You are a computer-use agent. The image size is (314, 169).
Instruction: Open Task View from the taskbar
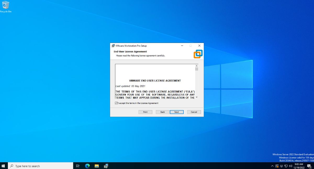pyautogui.click(x=77, y=166)
